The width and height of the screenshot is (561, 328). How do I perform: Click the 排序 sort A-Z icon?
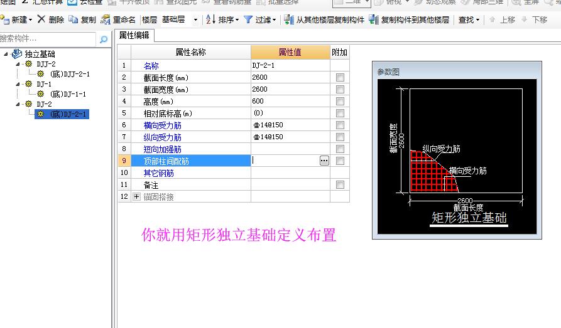210,19
